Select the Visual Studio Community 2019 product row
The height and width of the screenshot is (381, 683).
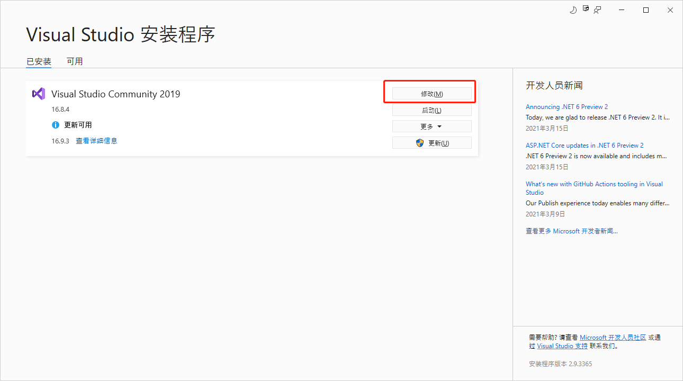click(x=212, y=117)
